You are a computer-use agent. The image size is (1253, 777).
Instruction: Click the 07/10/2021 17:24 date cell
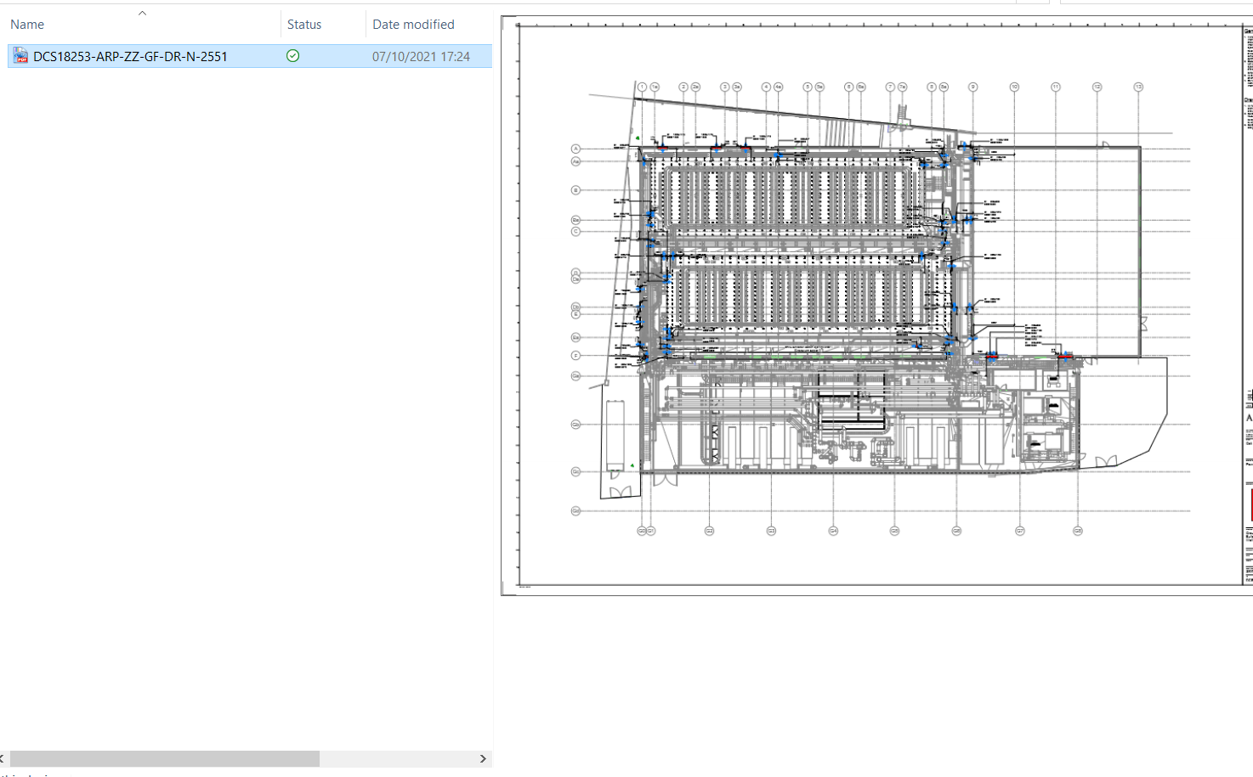tap(421, 57)
